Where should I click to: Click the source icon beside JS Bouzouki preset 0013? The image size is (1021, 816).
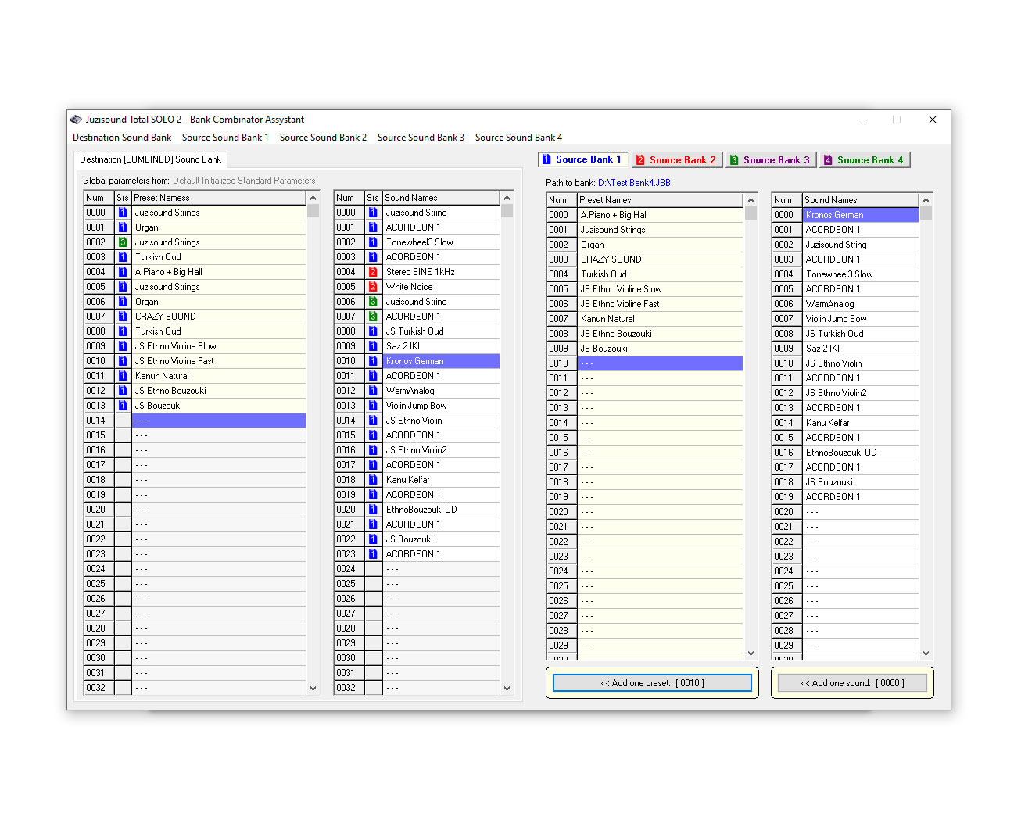pos(123,406)
